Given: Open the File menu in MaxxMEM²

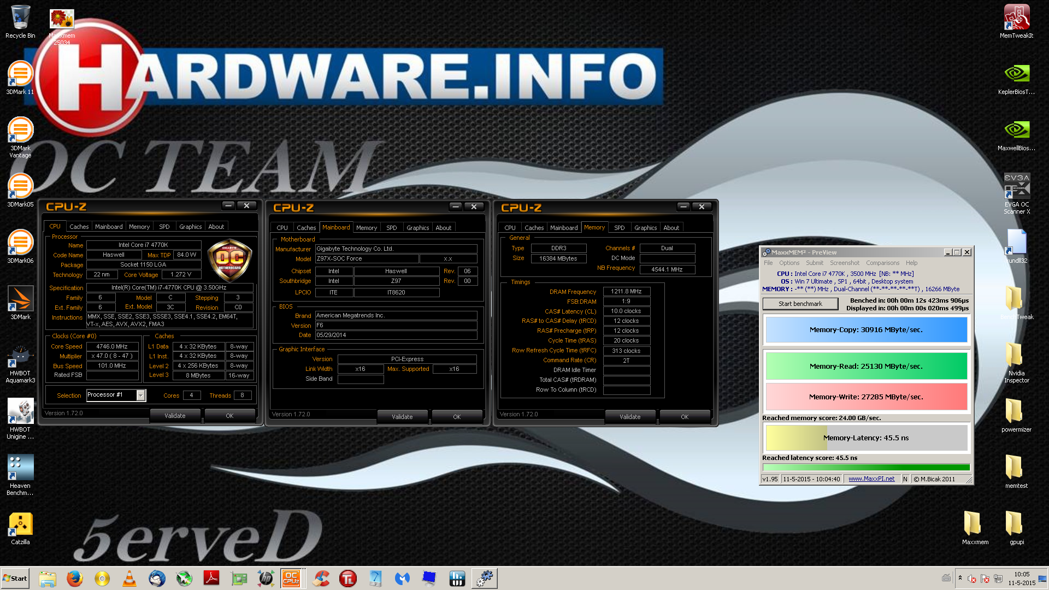Looking at the screenshot, I should pos(768,263).
